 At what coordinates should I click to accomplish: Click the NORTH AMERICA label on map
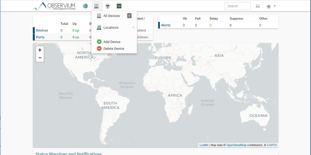pyautogui.click(x=84, y=55)
